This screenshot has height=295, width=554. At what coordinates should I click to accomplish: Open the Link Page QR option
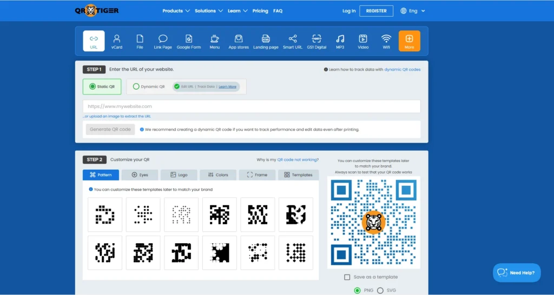[x=163, y=41]
